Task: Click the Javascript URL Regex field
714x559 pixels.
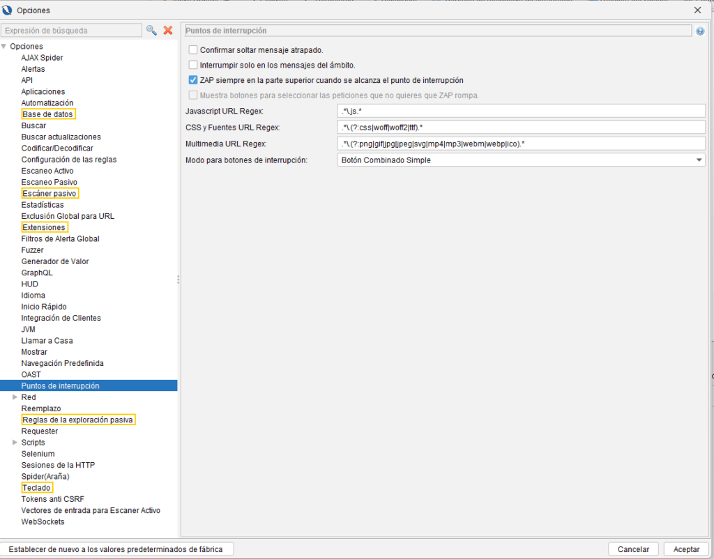Action: coord(521,111)
